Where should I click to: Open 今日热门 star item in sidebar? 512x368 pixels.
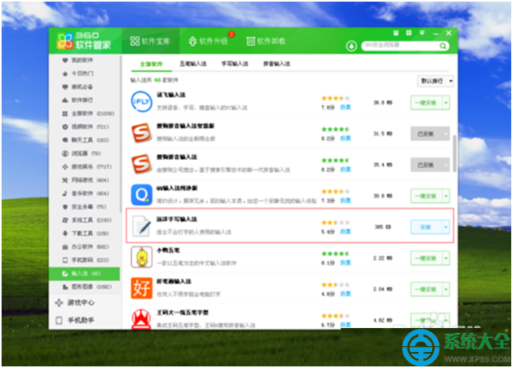click(77, 73)
